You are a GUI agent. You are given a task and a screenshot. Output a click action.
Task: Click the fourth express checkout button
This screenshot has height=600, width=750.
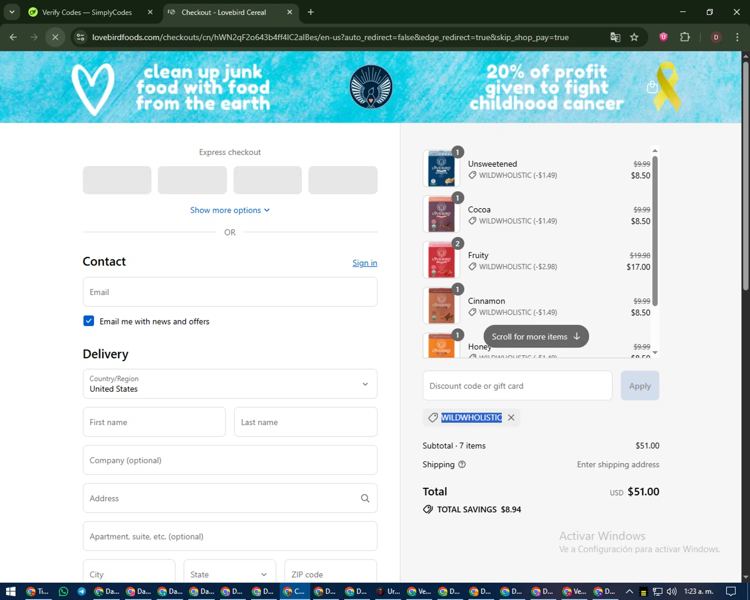point(342,180)
